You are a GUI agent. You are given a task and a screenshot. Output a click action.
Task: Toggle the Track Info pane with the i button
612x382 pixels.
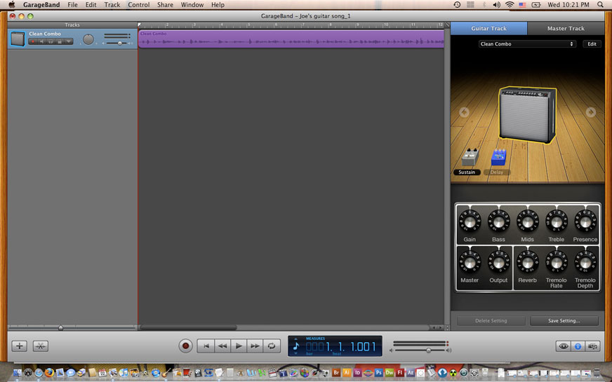click(x=578, y=346)
